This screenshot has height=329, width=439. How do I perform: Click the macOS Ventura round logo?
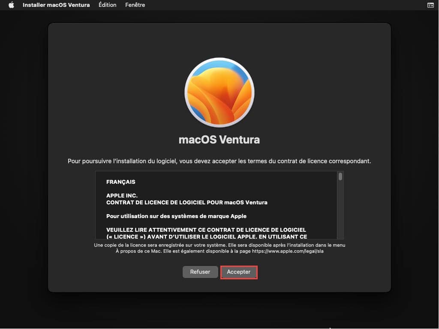pyautogui.click(x=219, y=93)
